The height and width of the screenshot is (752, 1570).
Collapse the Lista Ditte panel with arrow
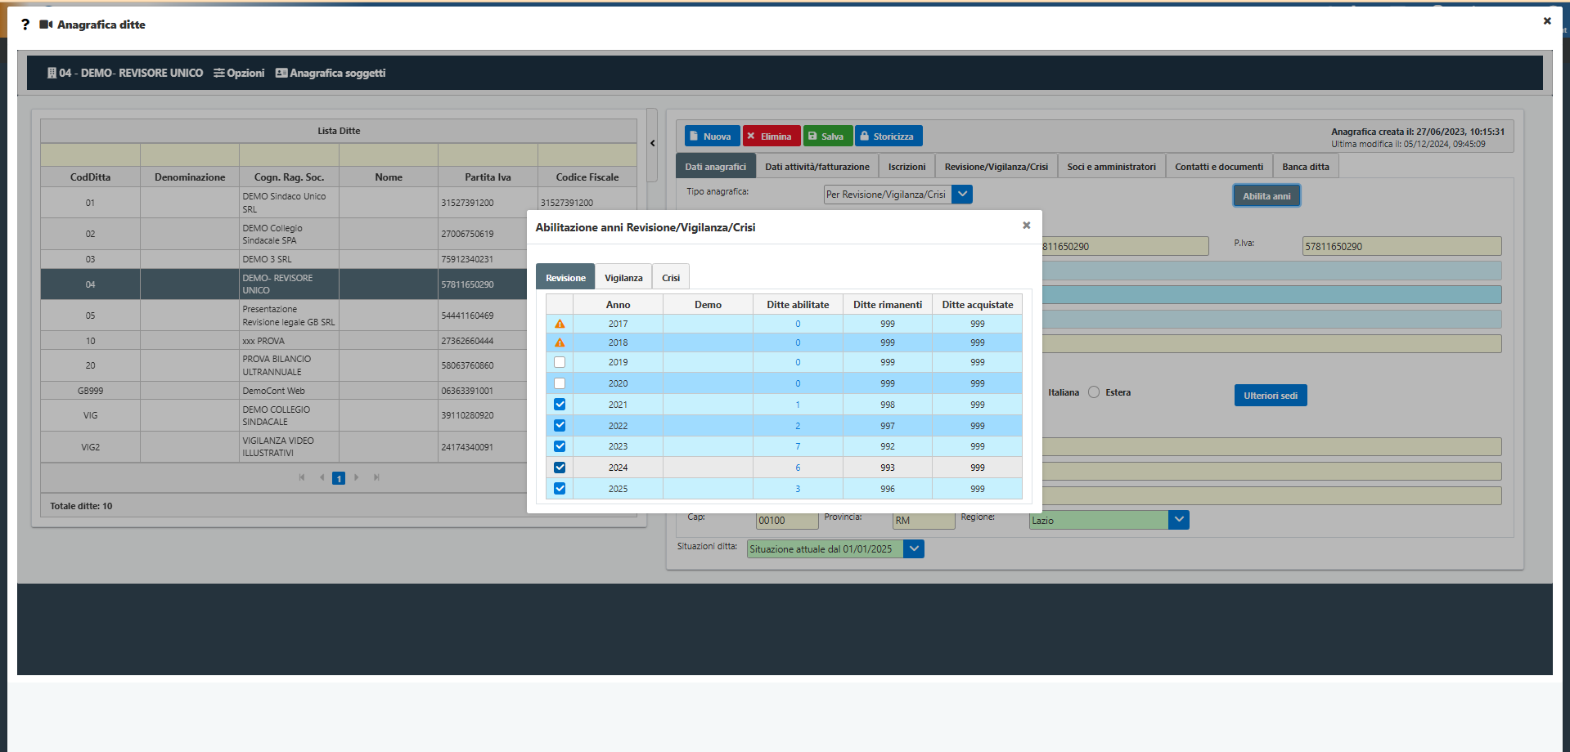click(652, 144)
